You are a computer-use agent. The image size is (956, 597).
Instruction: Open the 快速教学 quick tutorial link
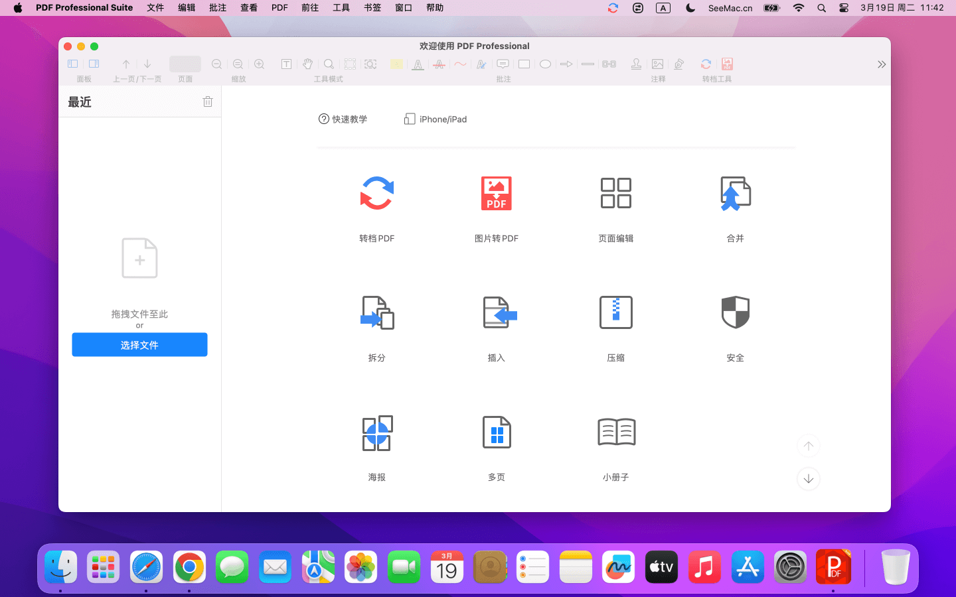coord(343,119)
